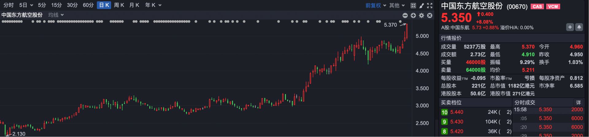Open the A股:中国东航 linked stock
Image resolution: width=589 pixels, height=137 pixels.
[455, 28]
